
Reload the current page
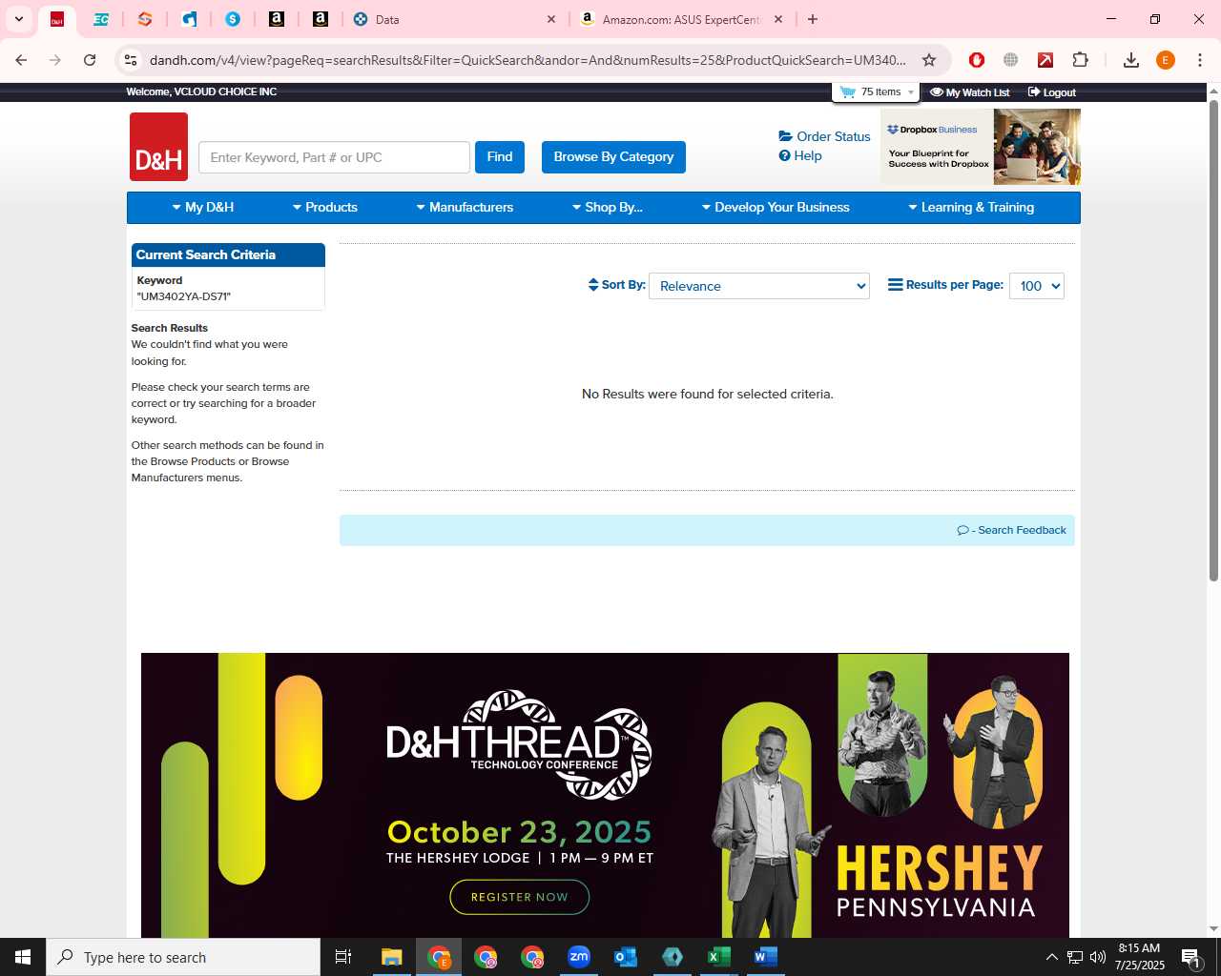click(90, 60)
